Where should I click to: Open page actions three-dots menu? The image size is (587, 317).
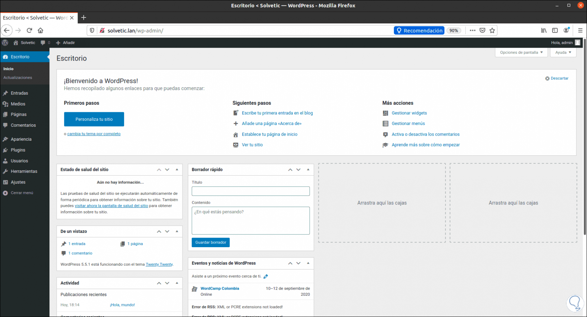[x=472, y=31]
